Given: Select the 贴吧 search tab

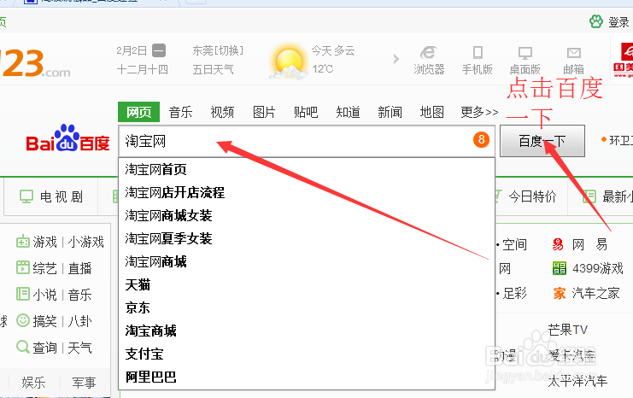Looking at the screenshot, I should pos(306,112).
